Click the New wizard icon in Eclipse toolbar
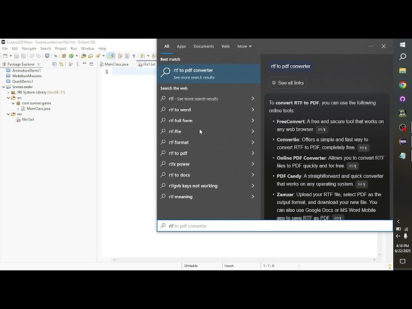This screenshot has height=309, width=412. click(x=5, y=56)
